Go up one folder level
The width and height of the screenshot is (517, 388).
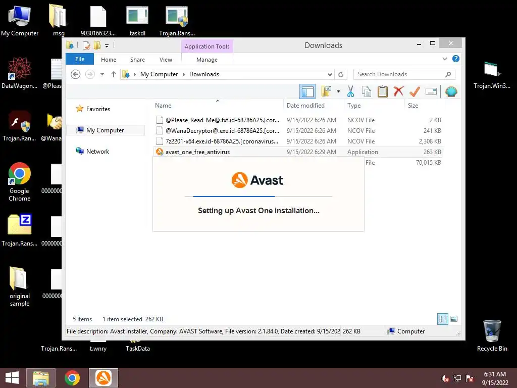[114, 74]
